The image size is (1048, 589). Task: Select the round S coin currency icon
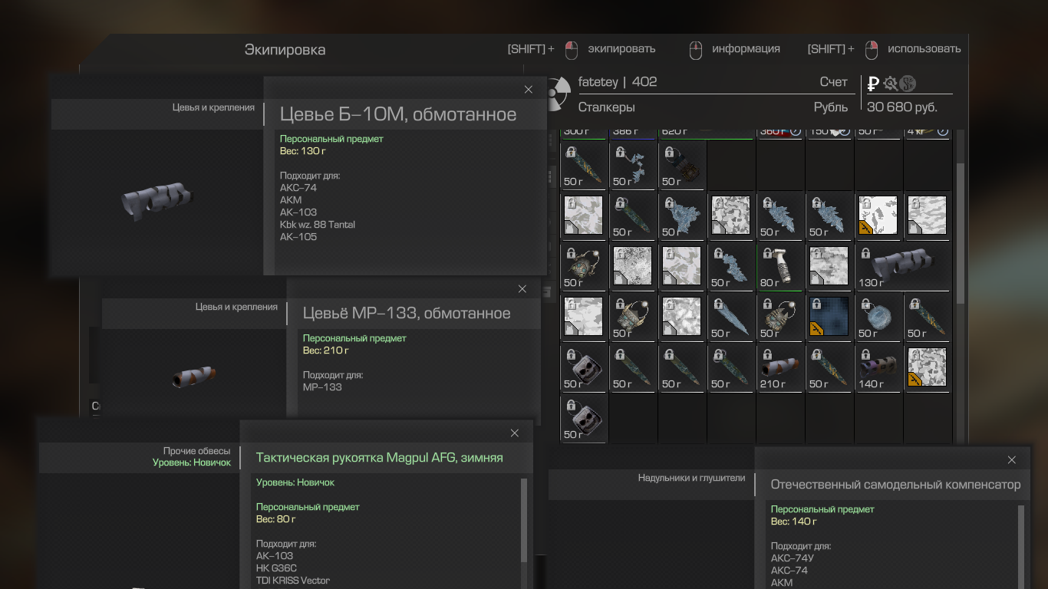click(x=908, y=84)
